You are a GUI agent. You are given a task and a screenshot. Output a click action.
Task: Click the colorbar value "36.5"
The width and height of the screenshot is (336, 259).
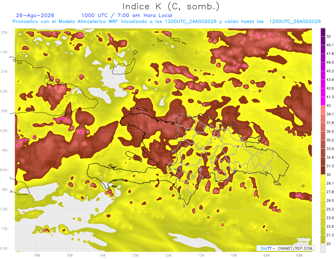pyautogui.click(x=330, y=132)
